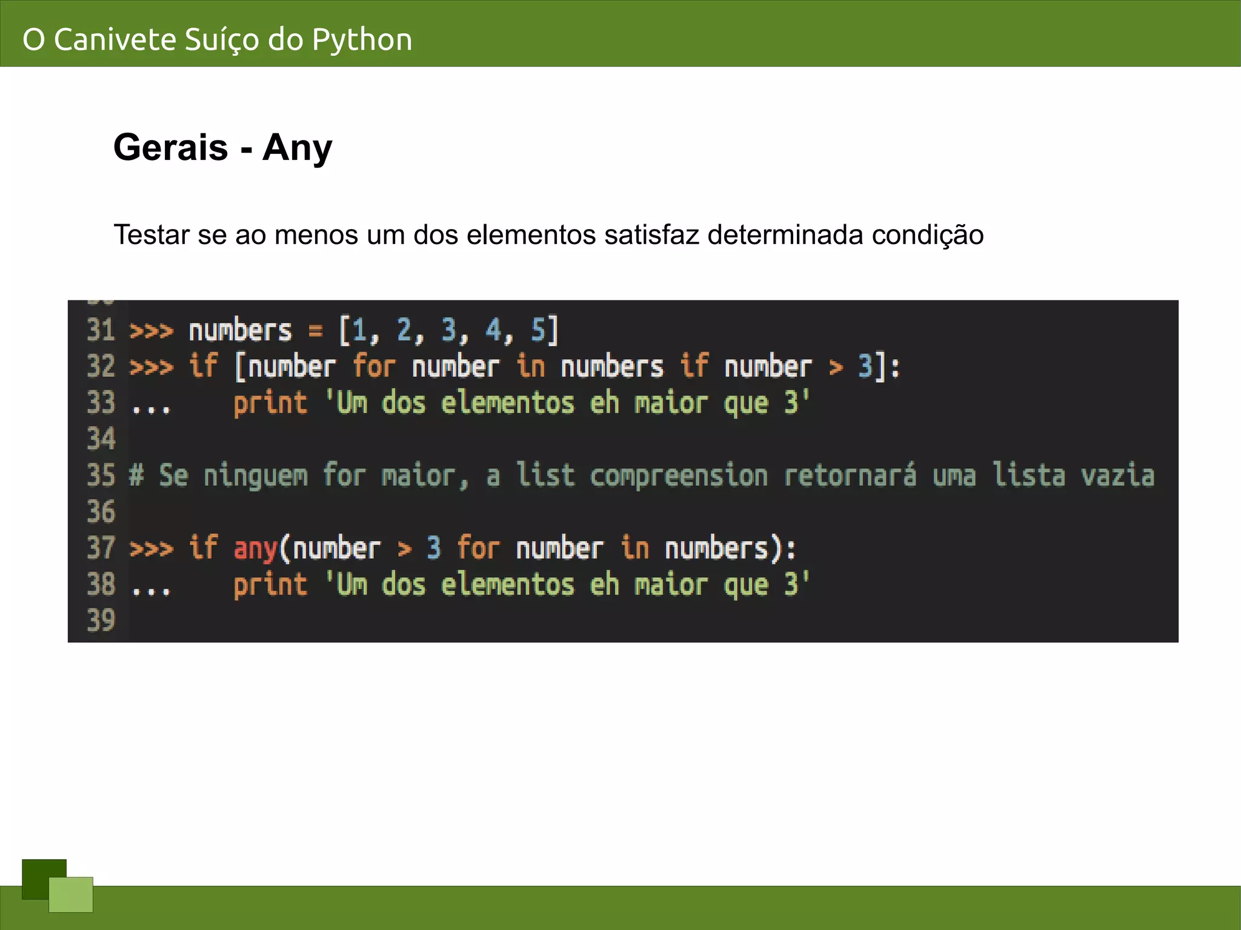Click line number 36 in the code gutter
The width and height of the screenshot is (1241, 930).
101,512
